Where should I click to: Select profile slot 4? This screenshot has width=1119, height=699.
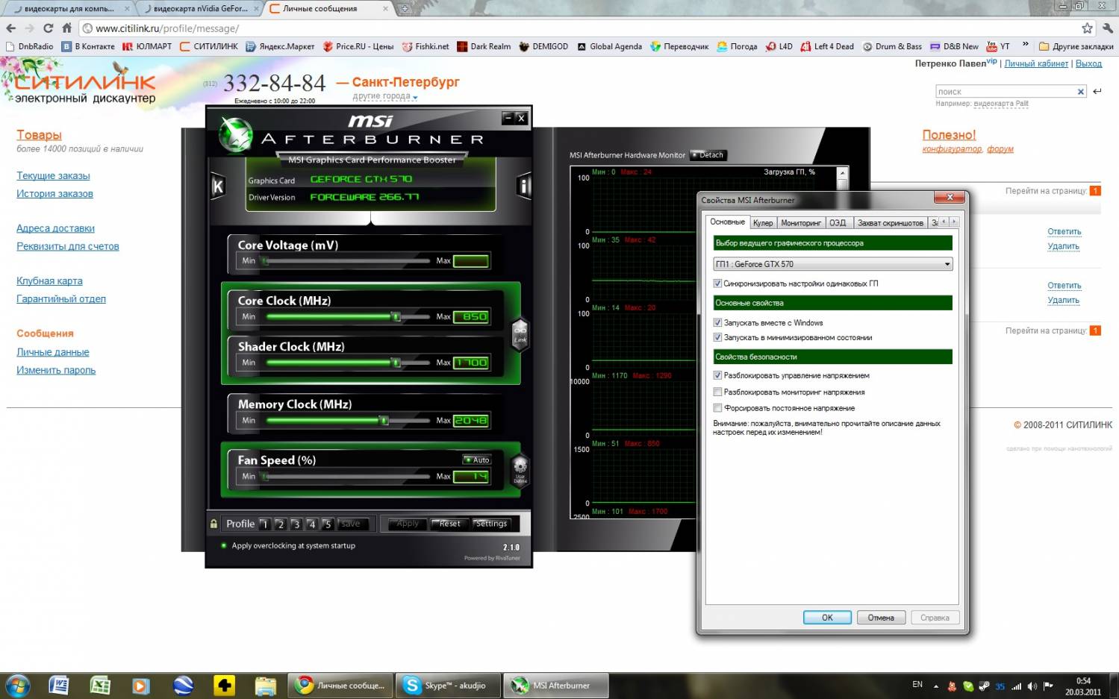[x=312, y=524]
